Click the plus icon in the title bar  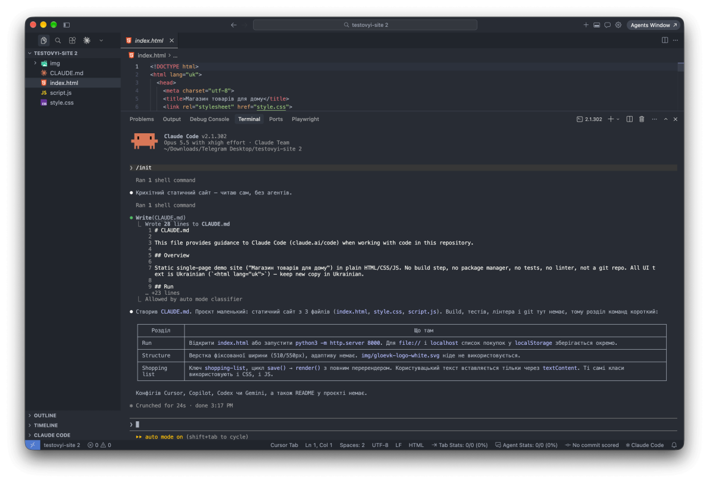coord(586,25)
